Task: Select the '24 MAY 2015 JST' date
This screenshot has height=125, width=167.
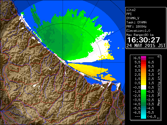Action: pos(146,46)
